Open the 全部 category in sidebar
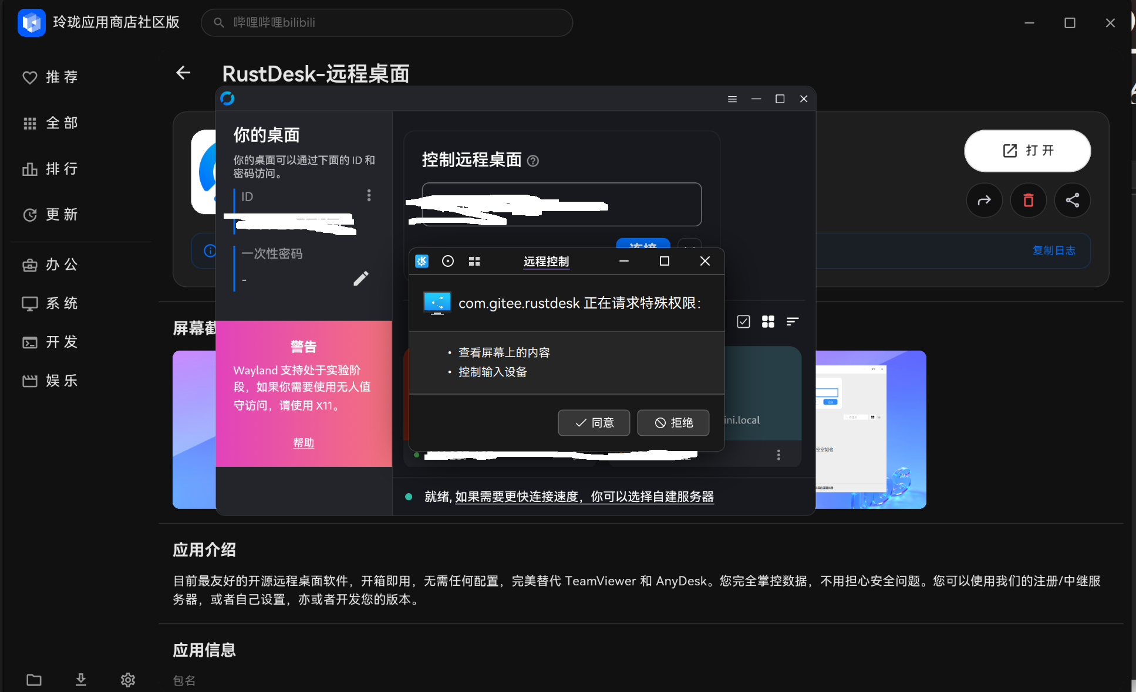This screenshot has width=1136, height=692. tap(51, 123)
